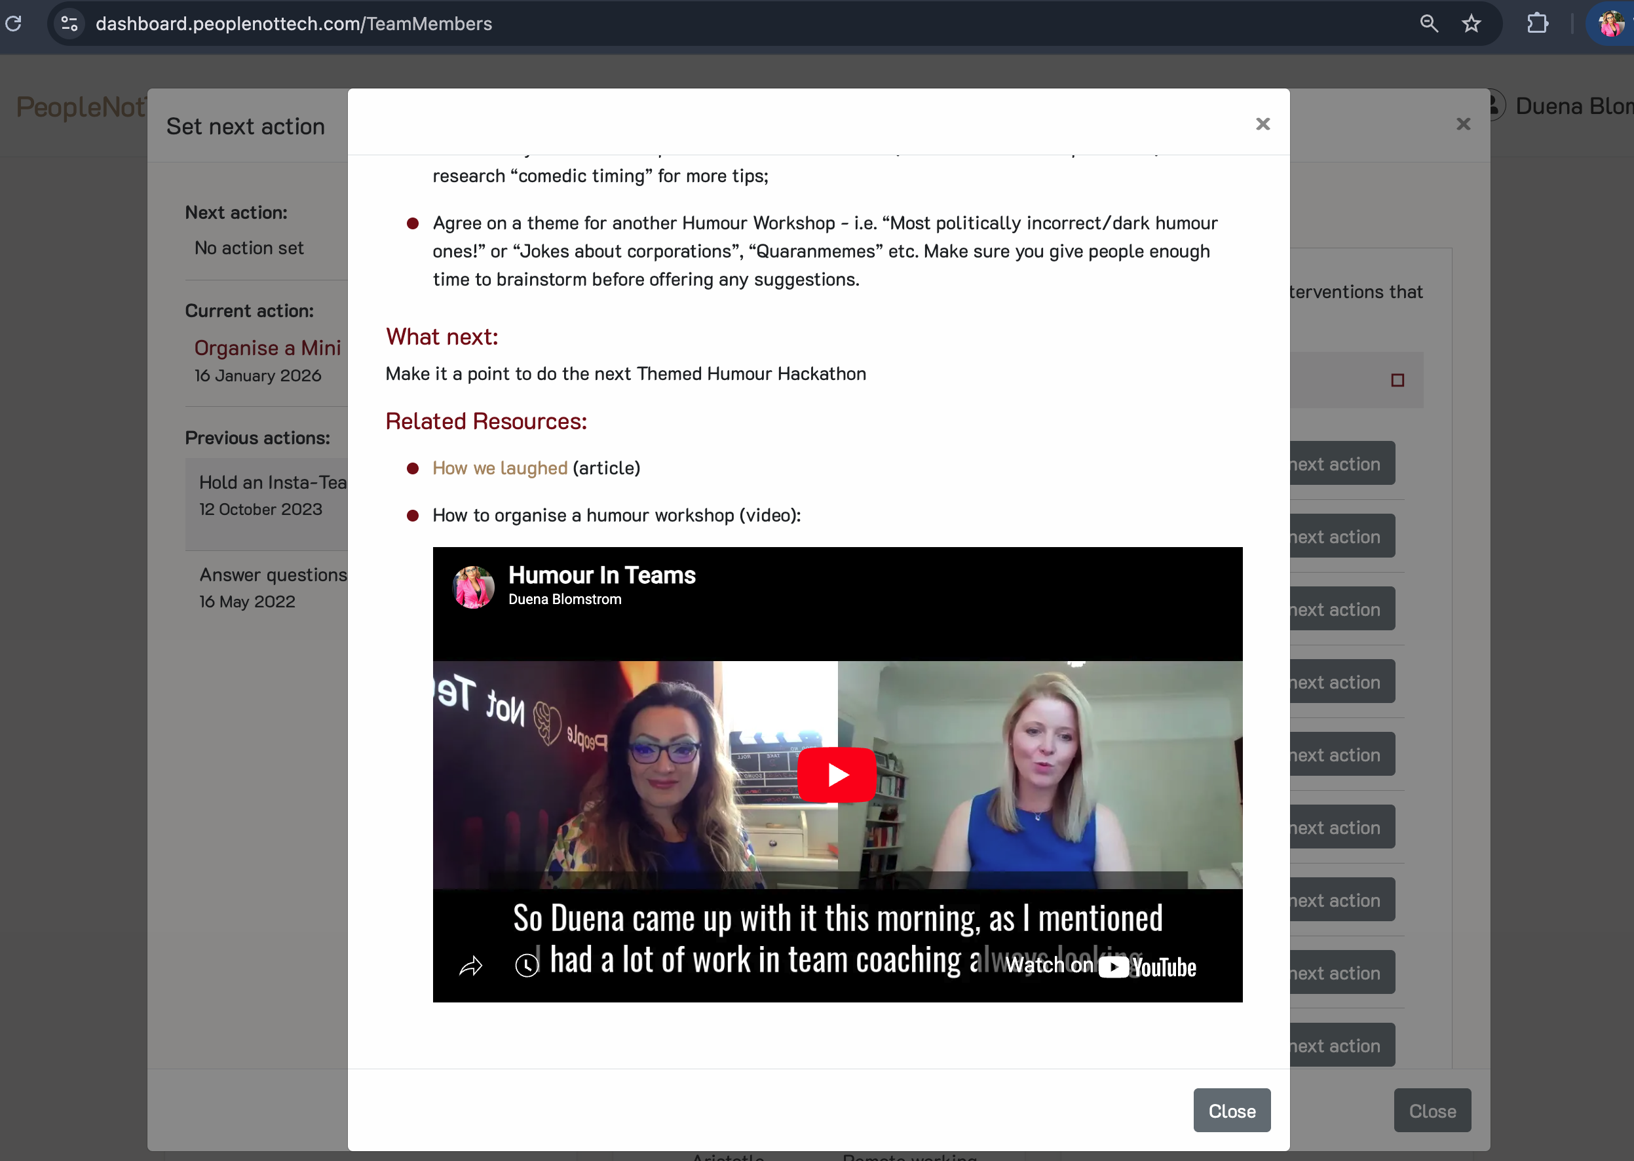Select the Hold an Insta-Tea previous action
This screenshot has width=1634, height=1161.
(x=273, y=483)
